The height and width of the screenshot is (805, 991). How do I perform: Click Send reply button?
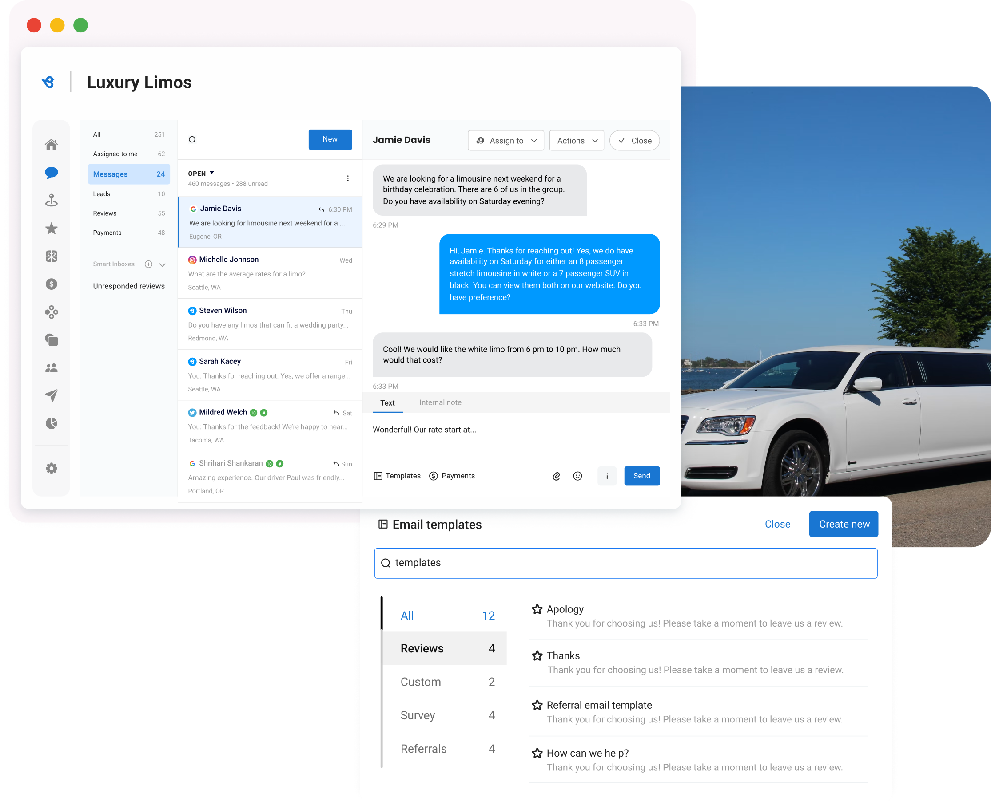(641, 476)
